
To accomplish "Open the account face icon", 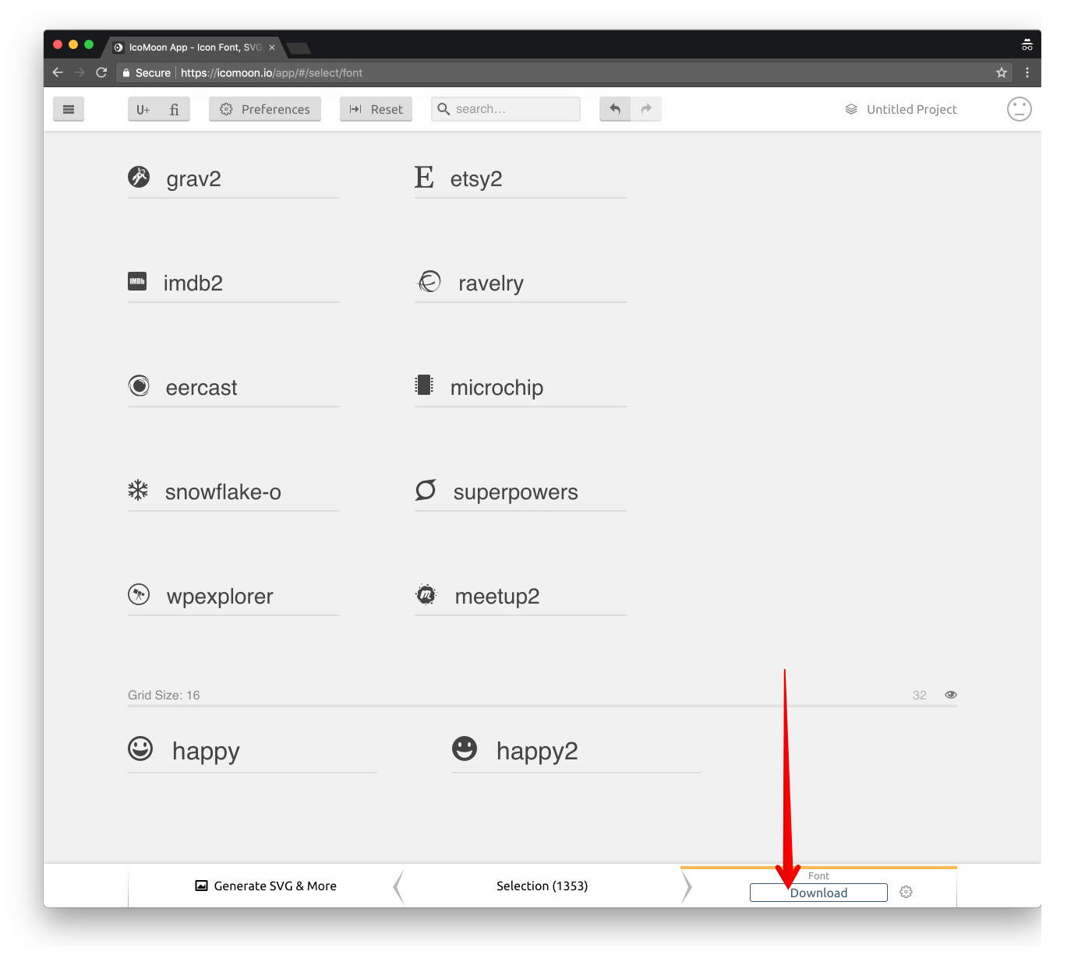I will (1020, 109).
